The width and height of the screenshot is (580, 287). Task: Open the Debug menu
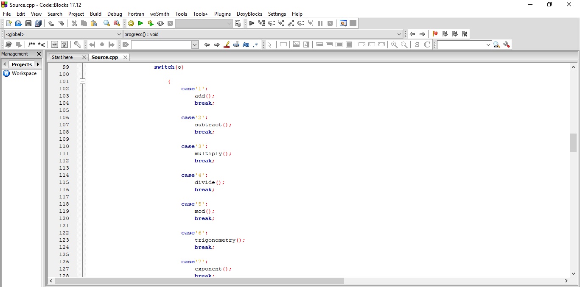115,14
